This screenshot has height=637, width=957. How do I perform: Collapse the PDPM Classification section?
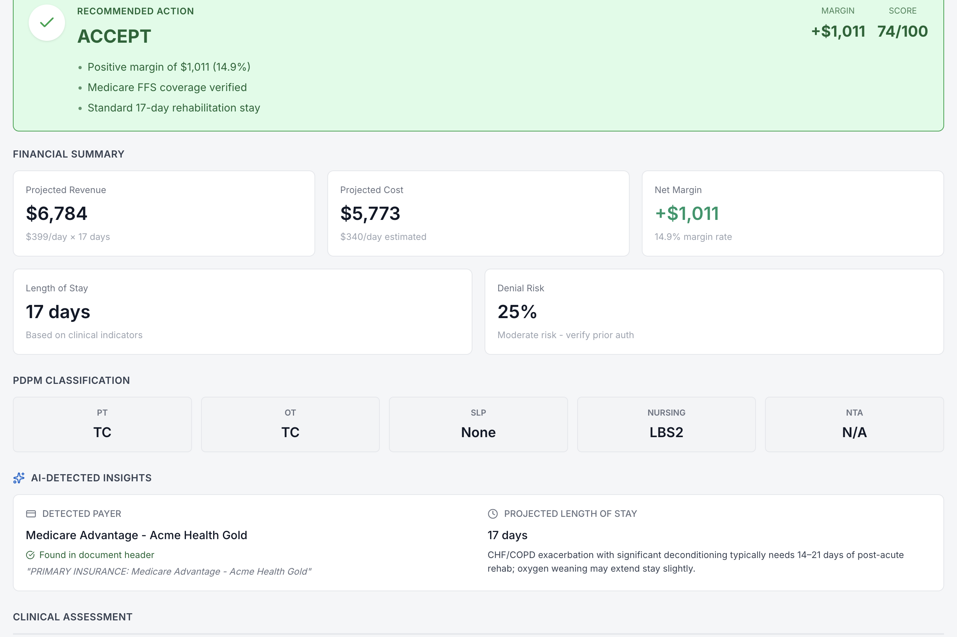(x=71, y=380)
